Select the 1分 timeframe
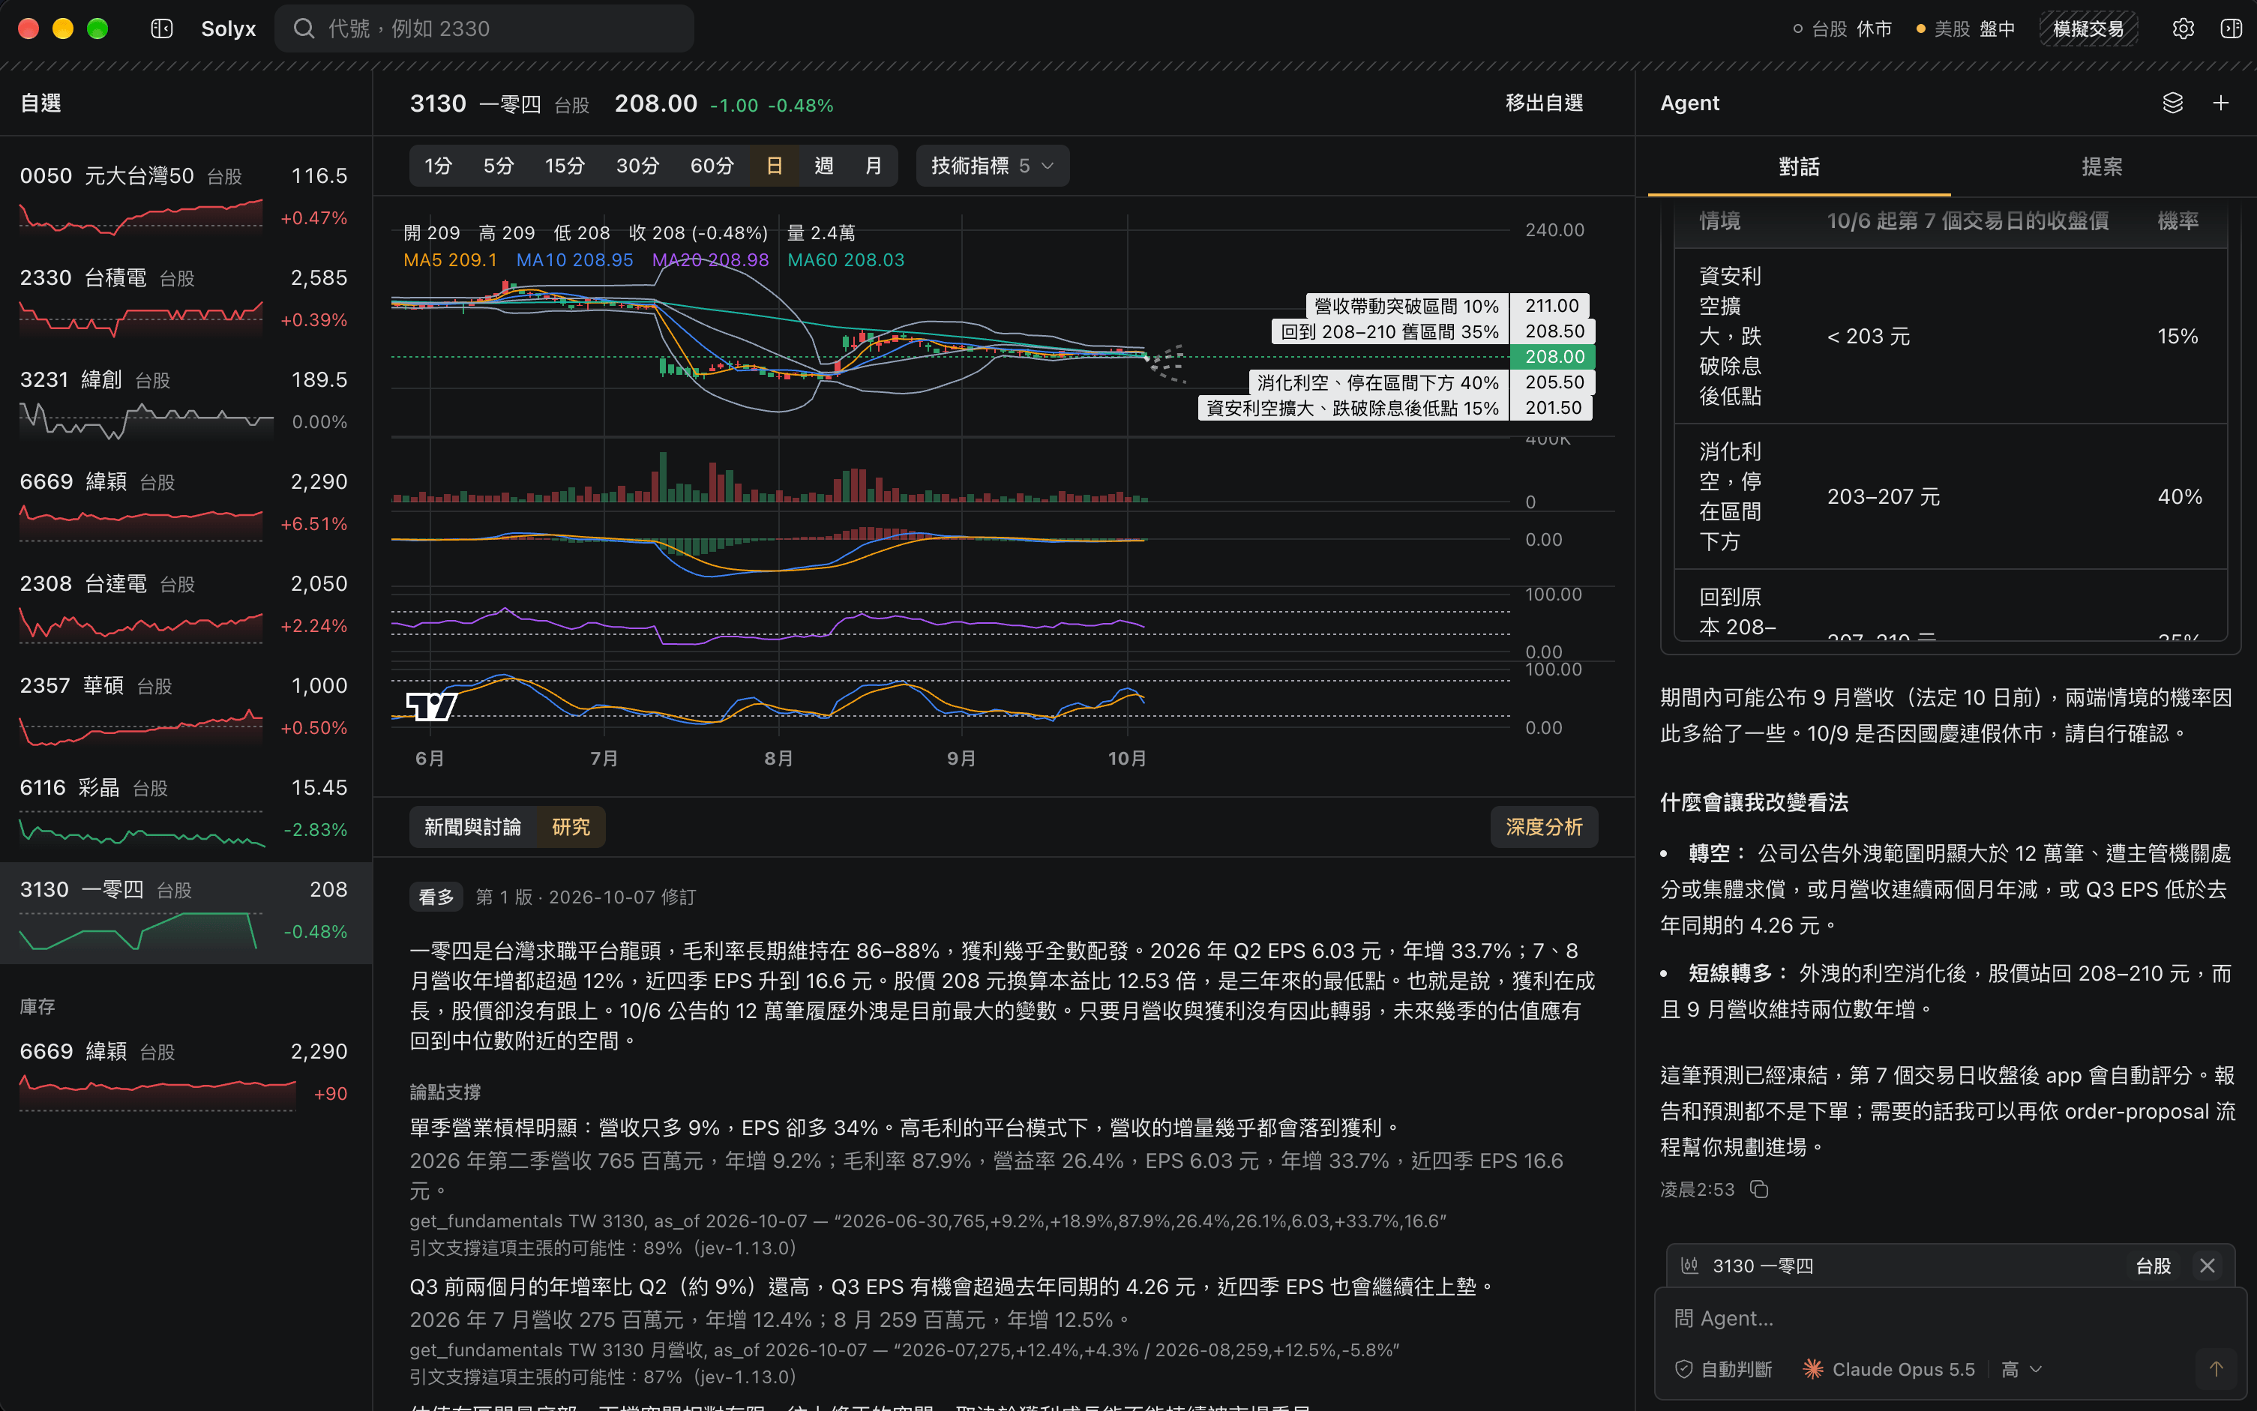 (x=439, y=166)
